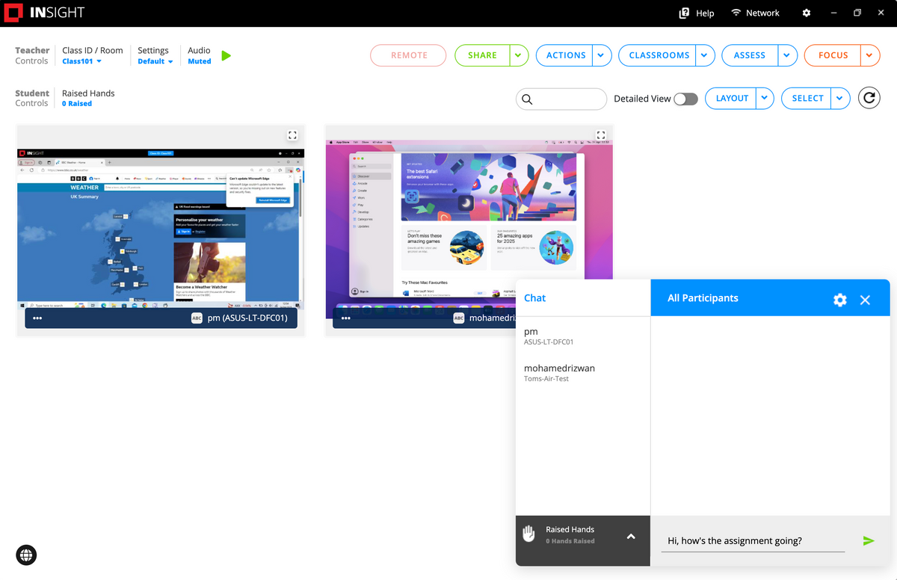897x580 pixels.
Task: Expand the Classrooms dropdown arrow
Action: (x=705, y=55)
